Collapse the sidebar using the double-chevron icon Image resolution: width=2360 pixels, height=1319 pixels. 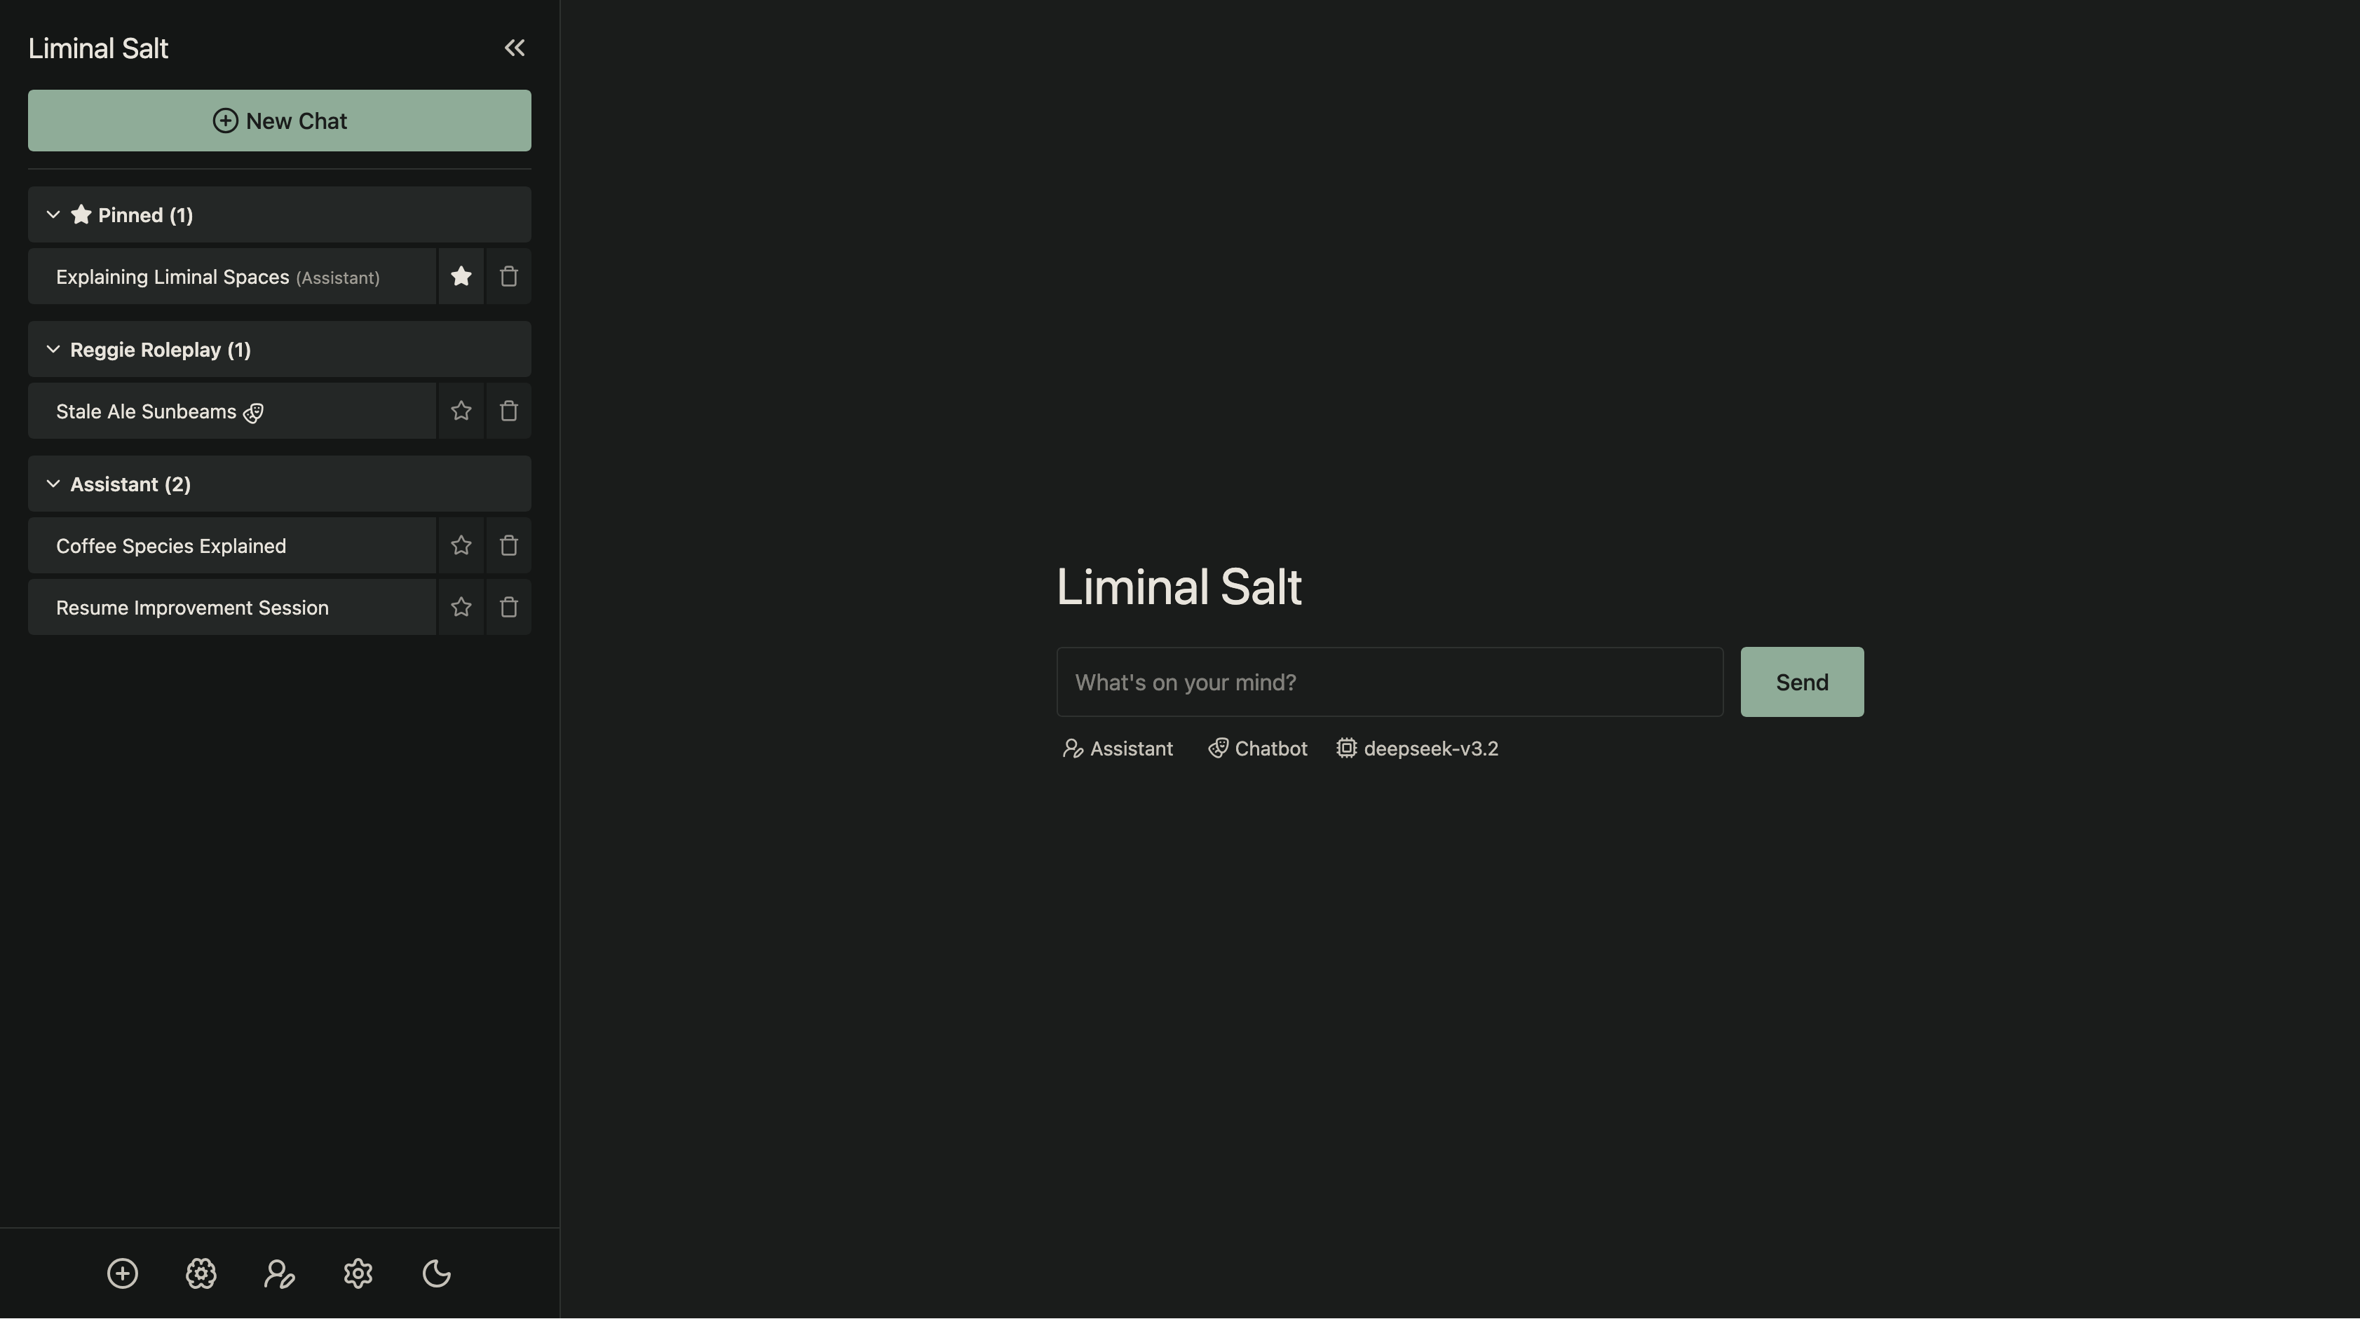[x=514, y=47]
